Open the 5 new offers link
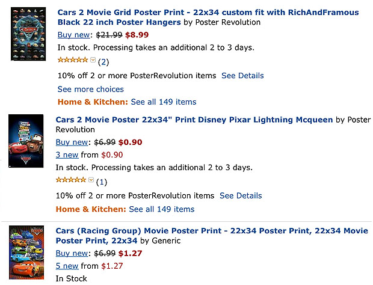 click(67, 266)
